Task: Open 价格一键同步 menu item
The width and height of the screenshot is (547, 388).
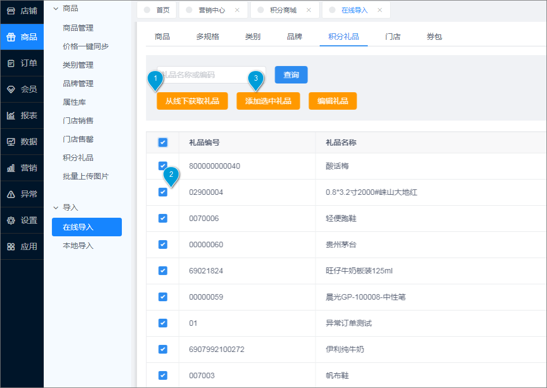Action: tap(86, 46)
